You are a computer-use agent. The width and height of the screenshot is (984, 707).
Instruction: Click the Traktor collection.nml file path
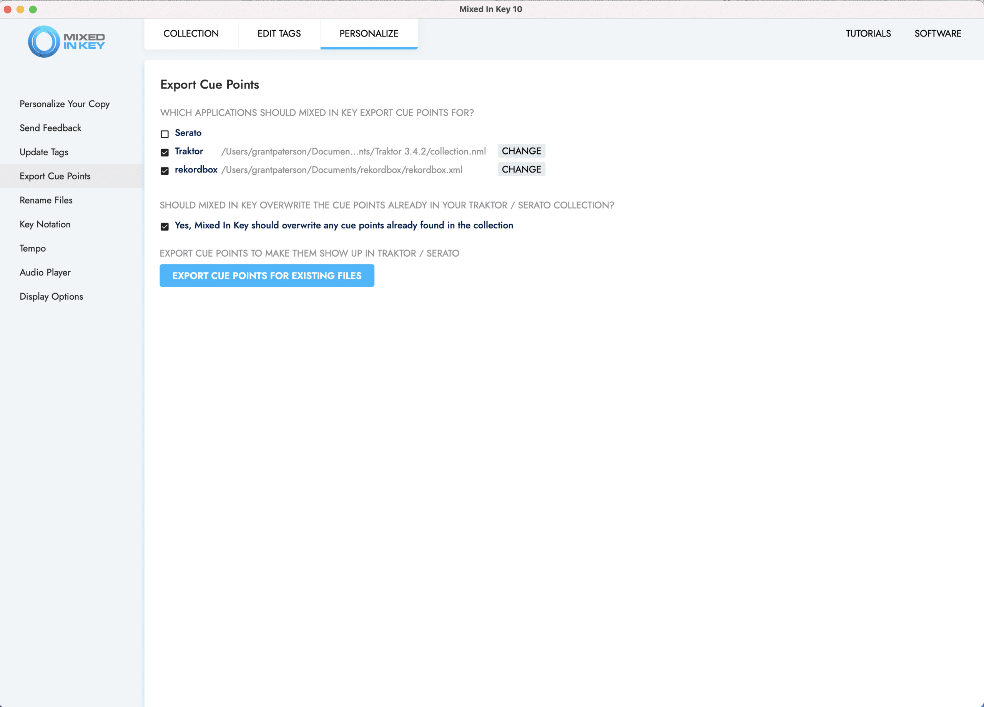354,151
